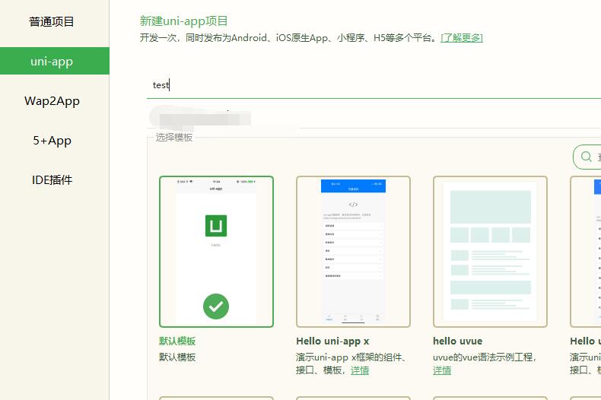Select the hello uvue template thumbnail

point(490,252)
